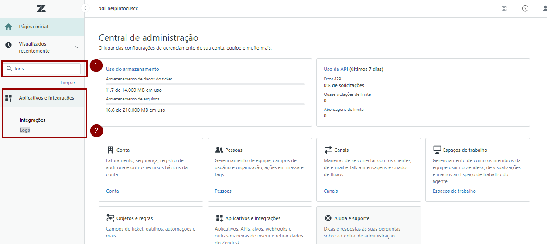The image size is (547, 244).
Task: Open the Uso da API link
Action: pos(336,69)
